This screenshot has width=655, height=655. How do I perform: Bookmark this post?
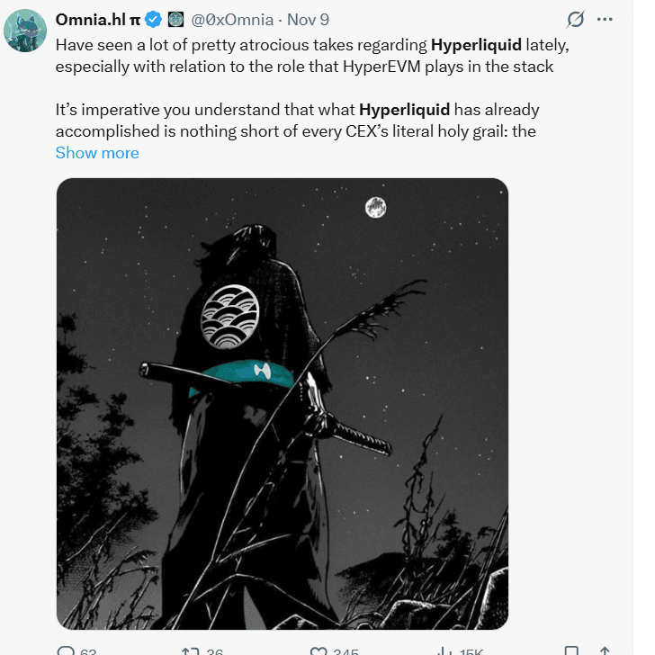coord(571,651)
